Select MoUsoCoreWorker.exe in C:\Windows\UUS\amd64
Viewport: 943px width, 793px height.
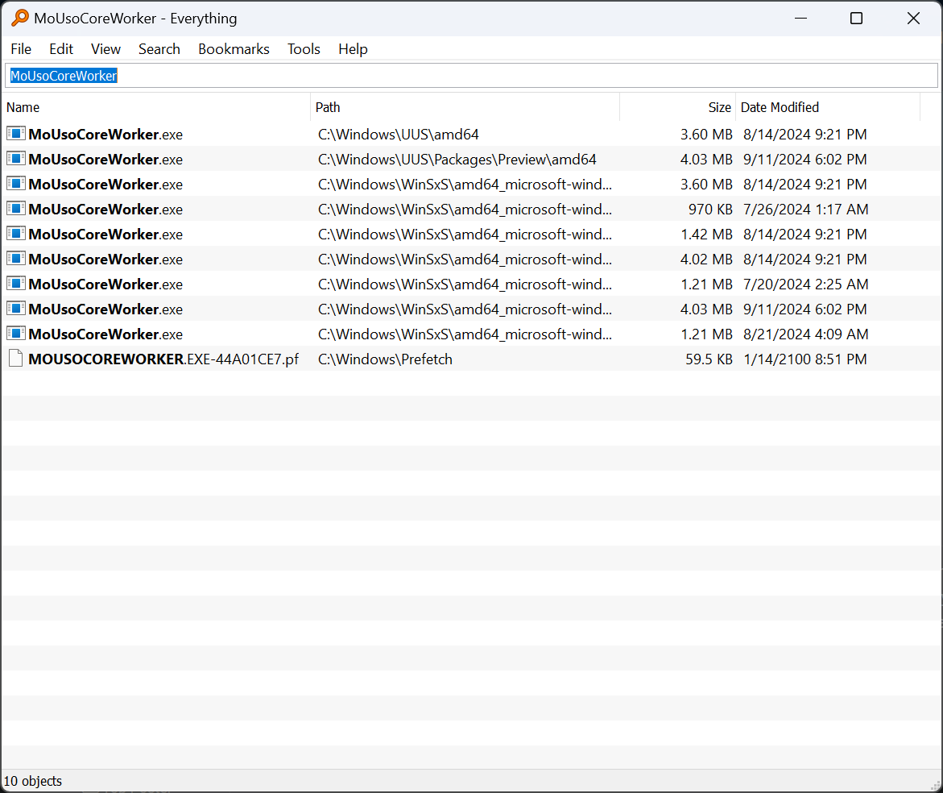pos(105,134)
